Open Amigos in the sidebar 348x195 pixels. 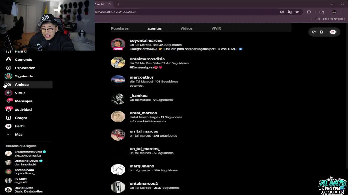click(22, 84)
